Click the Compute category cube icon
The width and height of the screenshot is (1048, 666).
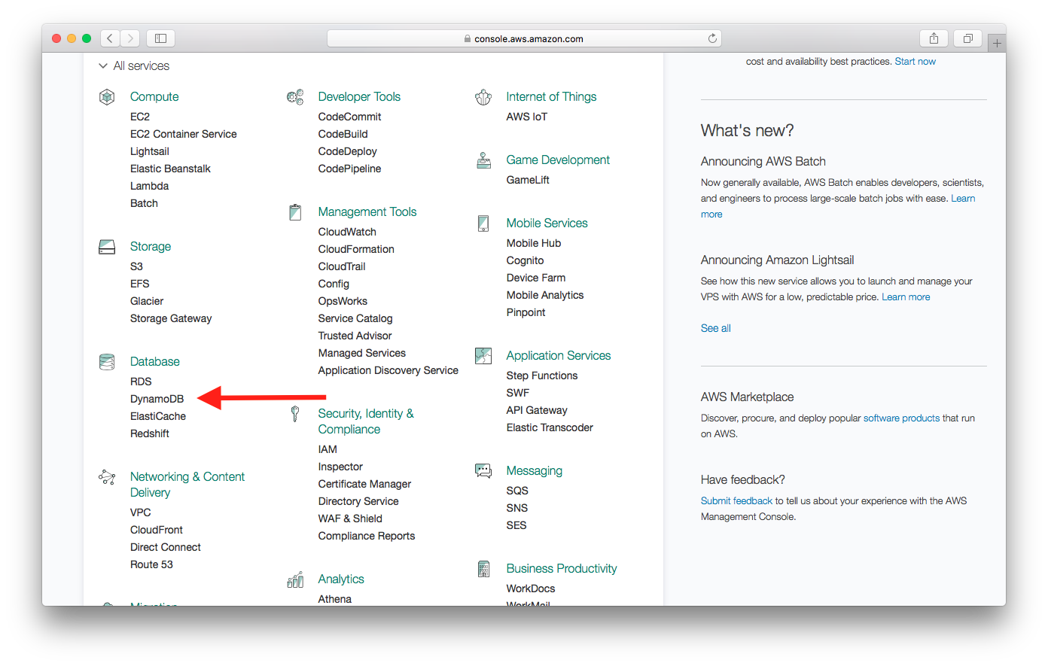click(x=107, y=96)
